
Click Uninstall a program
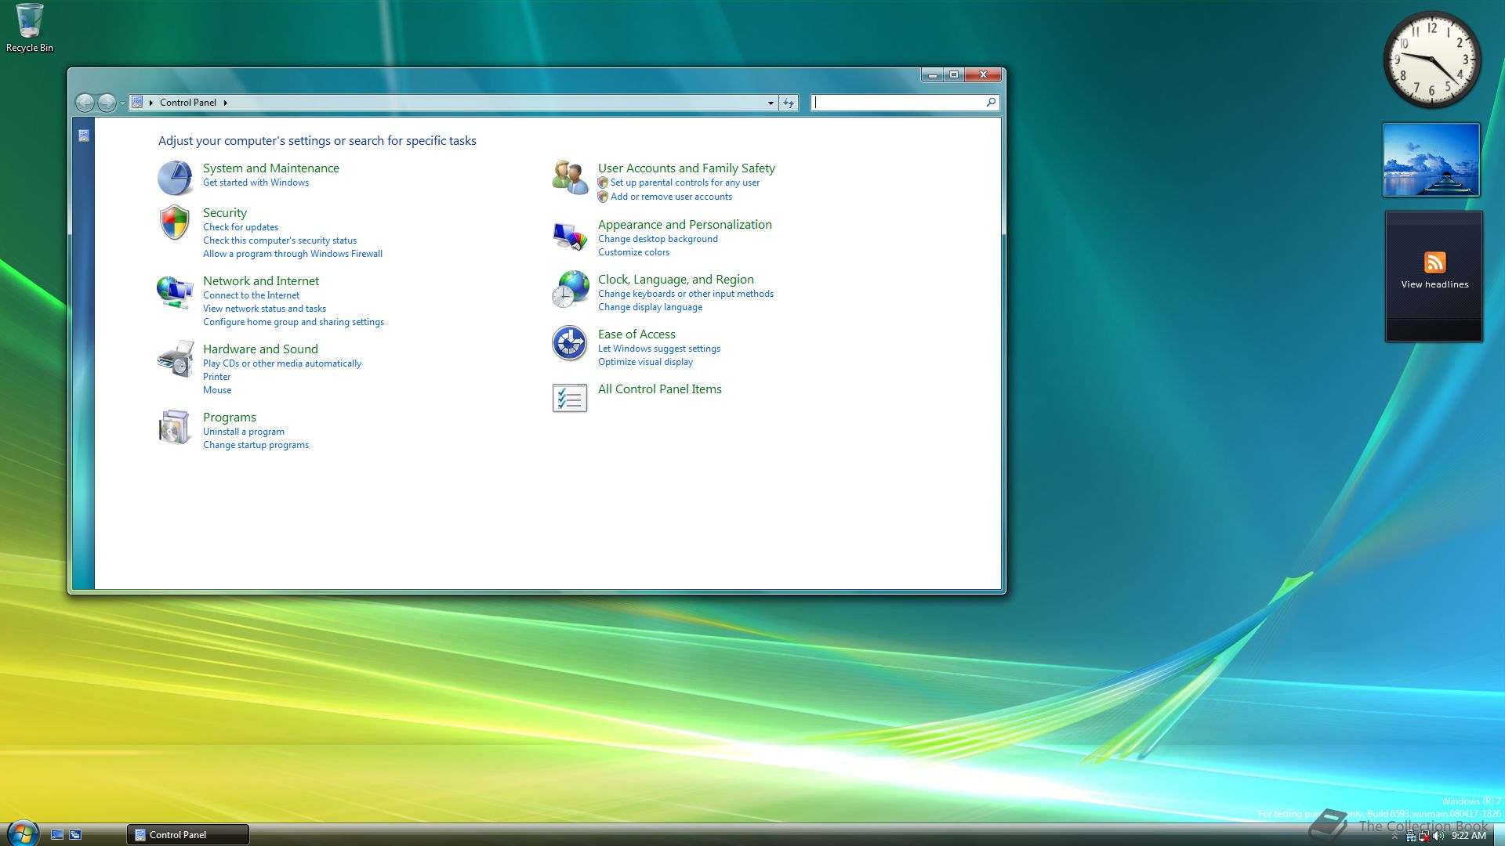coord(244,432)
